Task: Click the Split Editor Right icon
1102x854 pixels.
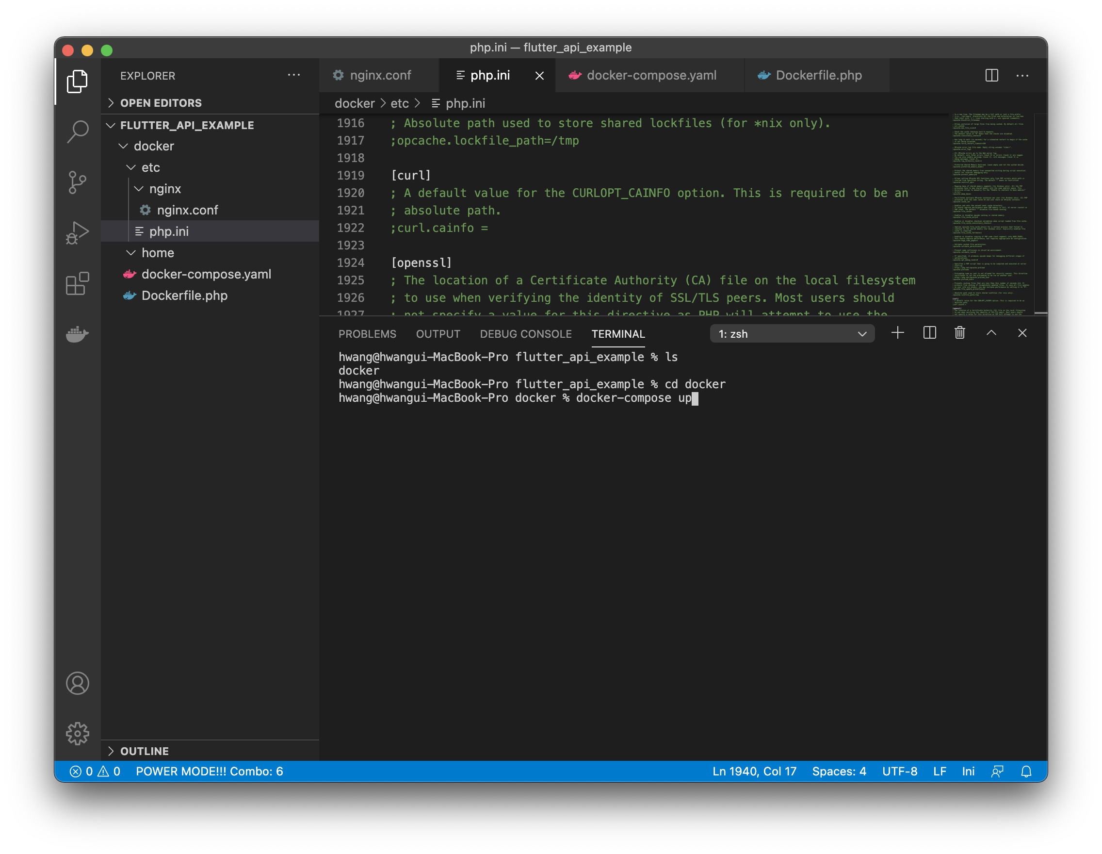Action: 991,76
